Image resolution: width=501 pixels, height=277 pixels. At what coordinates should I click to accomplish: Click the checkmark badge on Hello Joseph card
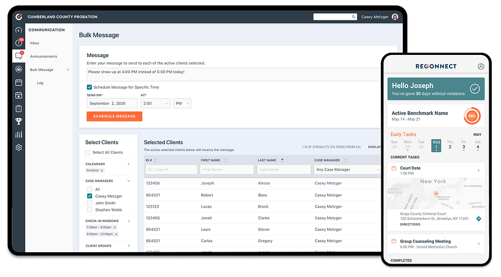tap(475, 89)
